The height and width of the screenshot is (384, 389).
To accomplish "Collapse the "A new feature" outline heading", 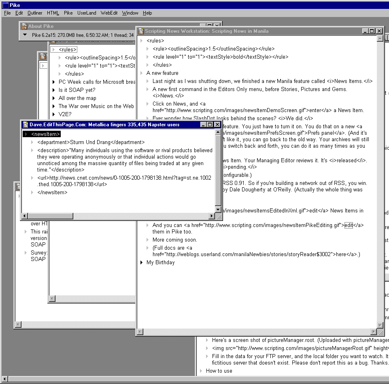I will (141, 73).
